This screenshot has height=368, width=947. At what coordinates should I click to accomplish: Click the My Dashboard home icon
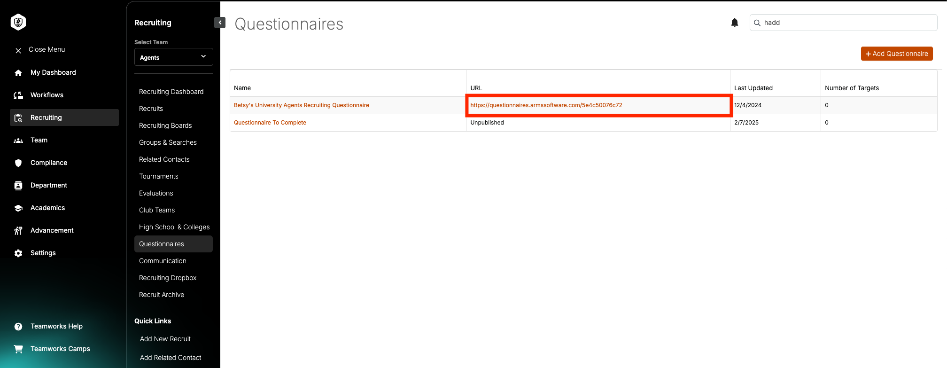point(18,73)
